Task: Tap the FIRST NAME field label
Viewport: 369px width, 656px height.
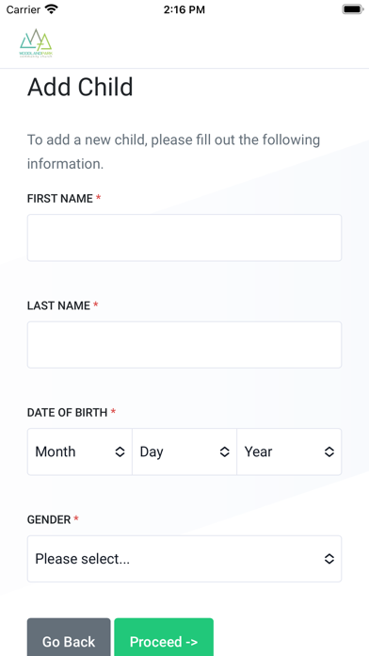Action: 60,199
